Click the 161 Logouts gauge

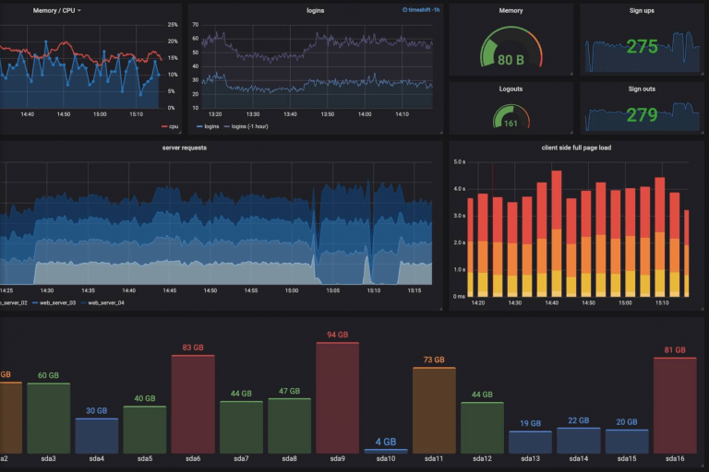511,117
